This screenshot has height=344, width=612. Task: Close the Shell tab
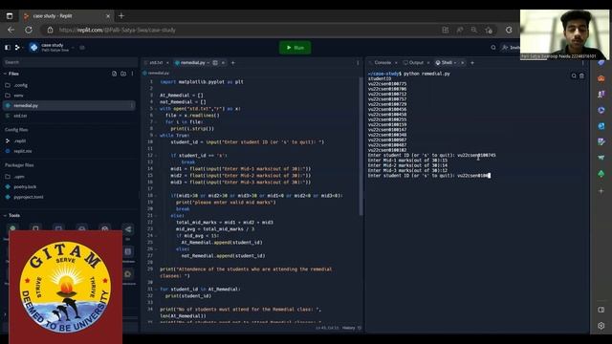[463, 62]
